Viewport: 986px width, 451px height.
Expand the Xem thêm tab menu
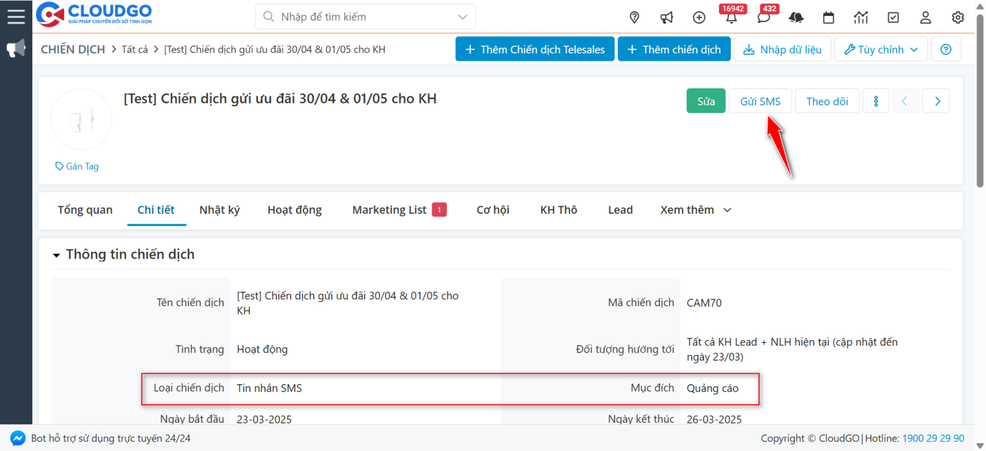pyautogui.click(x=695, y=210)
